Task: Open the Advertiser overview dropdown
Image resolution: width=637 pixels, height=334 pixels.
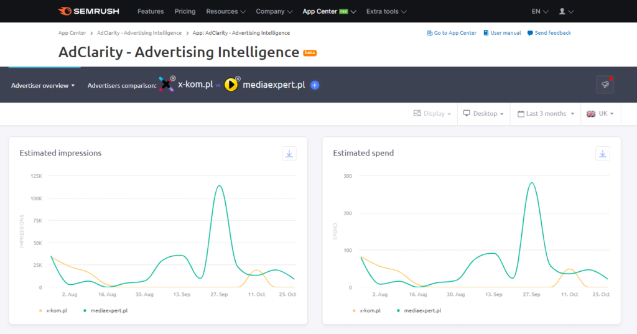Action: pos(43,86)
